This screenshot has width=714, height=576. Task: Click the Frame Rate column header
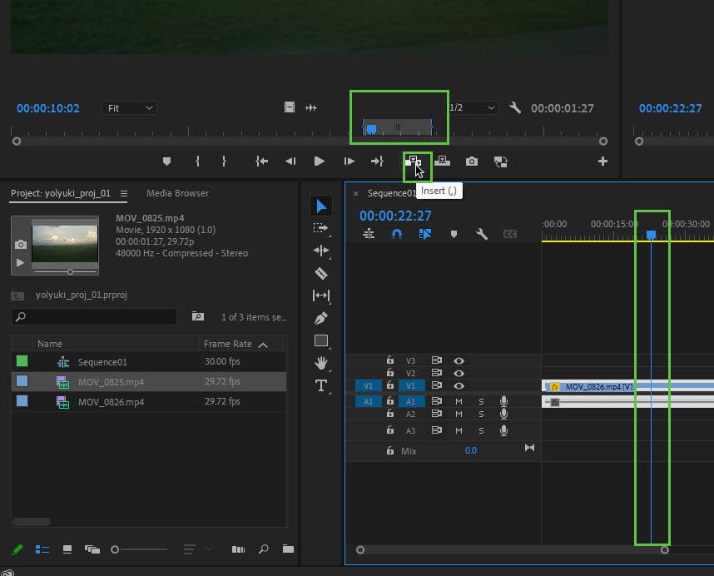point(227,344)
